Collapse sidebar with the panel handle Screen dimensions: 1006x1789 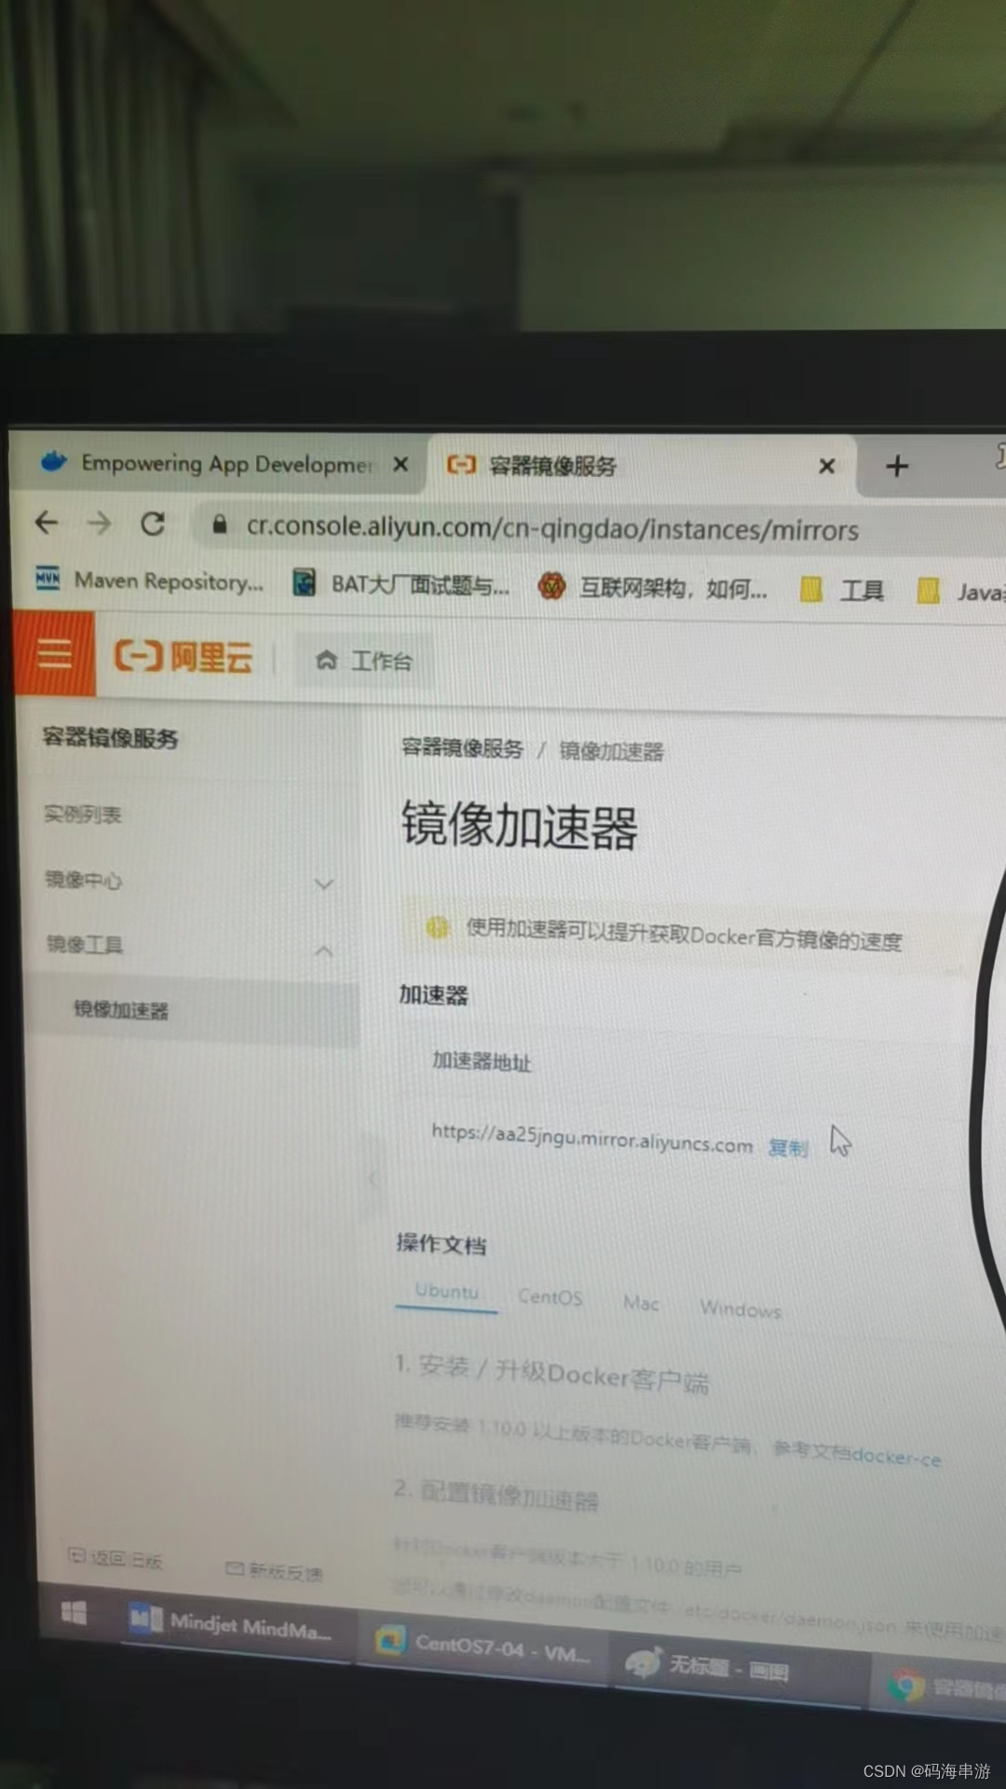(x=373, y=1178)
